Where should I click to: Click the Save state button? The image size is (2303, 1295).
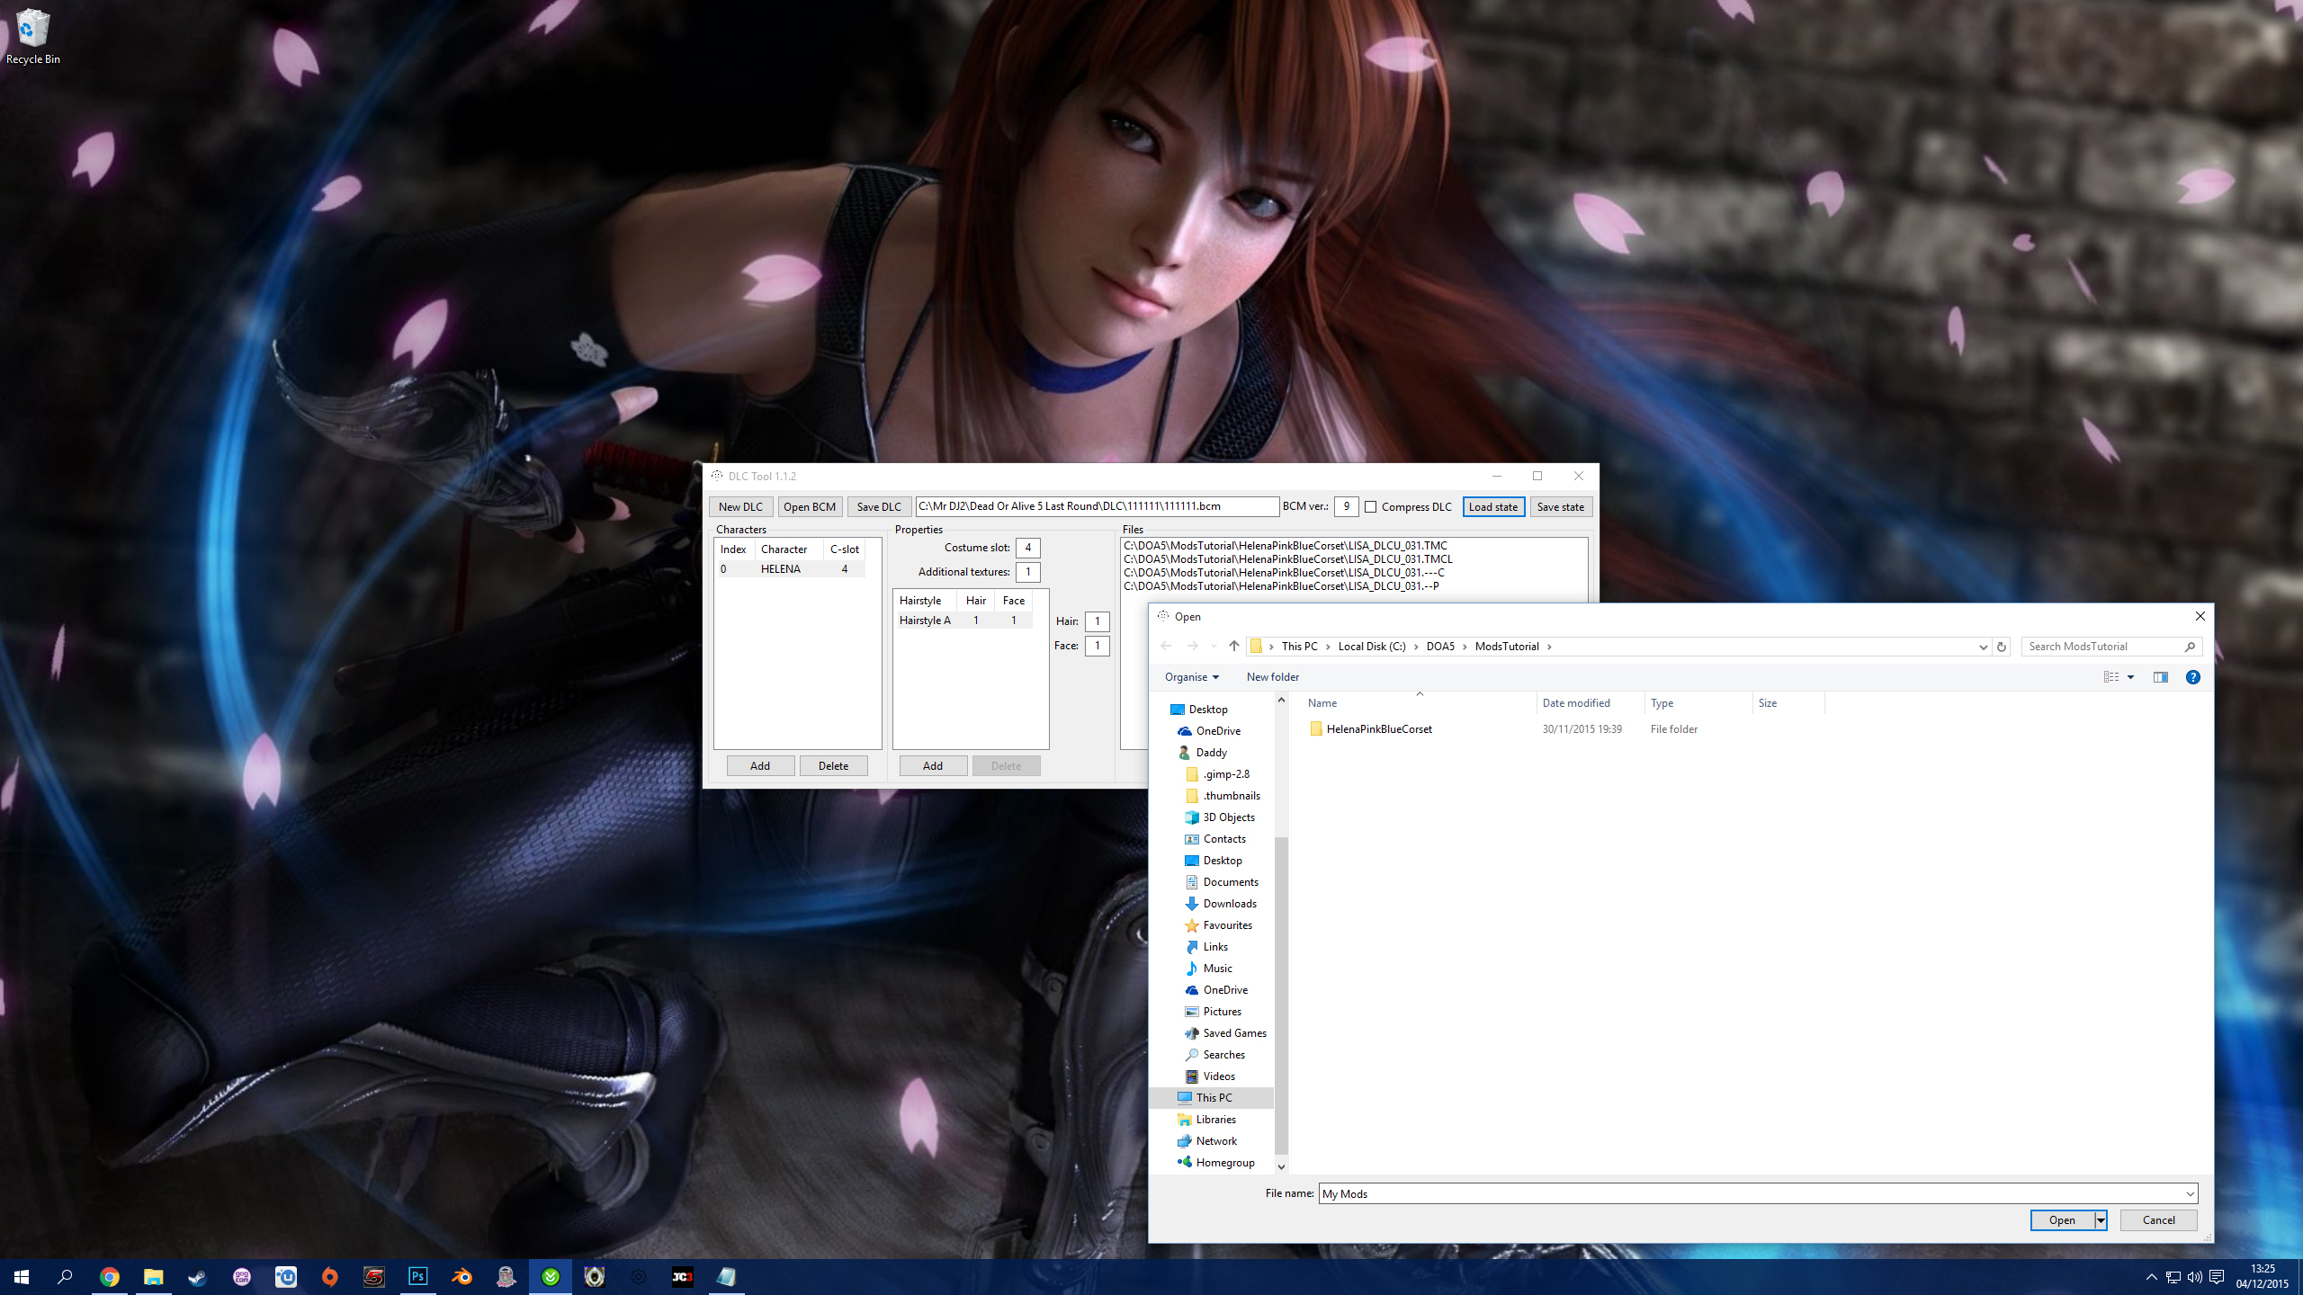[1561, 506]
